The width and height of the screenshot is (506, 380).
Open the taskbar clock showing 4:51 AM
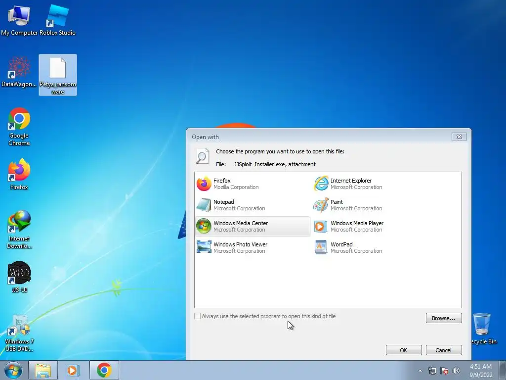point(481,370)
